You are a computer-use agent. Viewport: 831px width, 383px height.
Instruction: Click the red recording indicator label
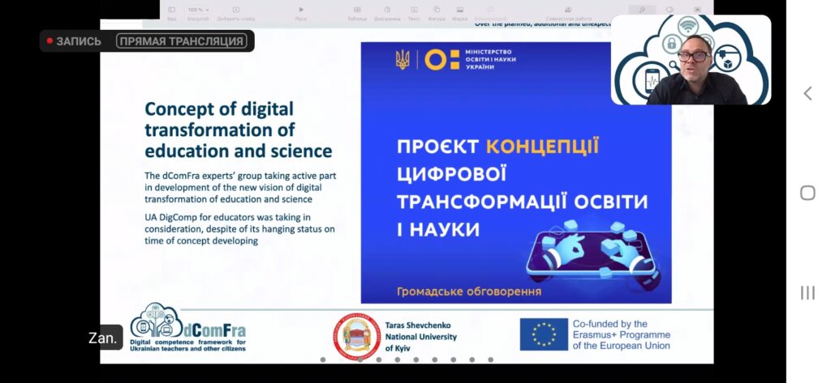(x=74, y=41)
